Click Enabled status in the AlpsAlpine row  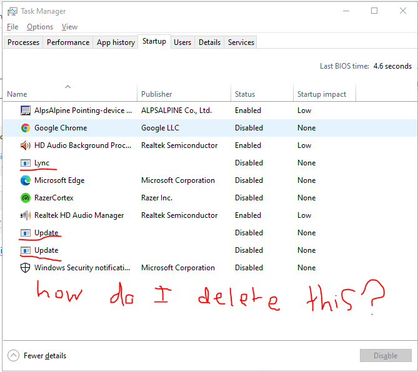click(x=248, y=110)
